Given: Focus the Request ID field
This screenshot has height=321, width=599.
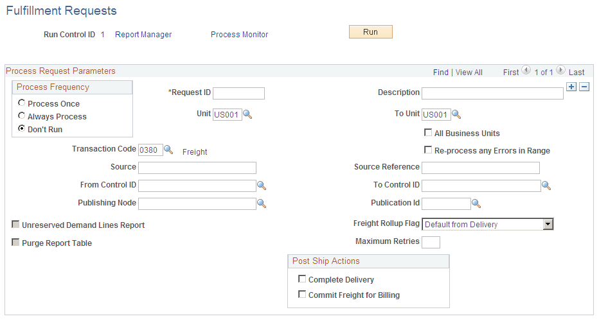Looking at the screenshot, I should pos(238,94).
